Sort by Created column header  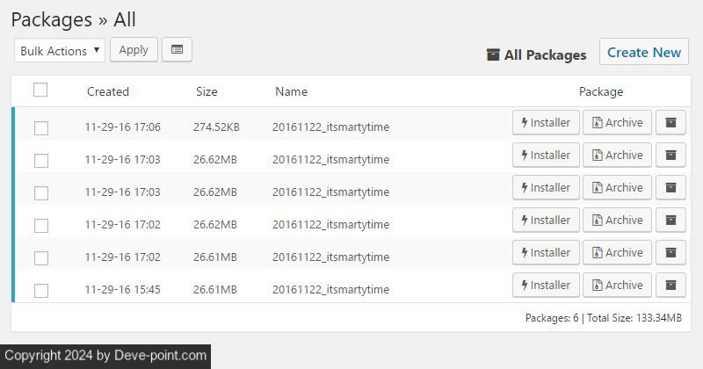pos(108,91)
